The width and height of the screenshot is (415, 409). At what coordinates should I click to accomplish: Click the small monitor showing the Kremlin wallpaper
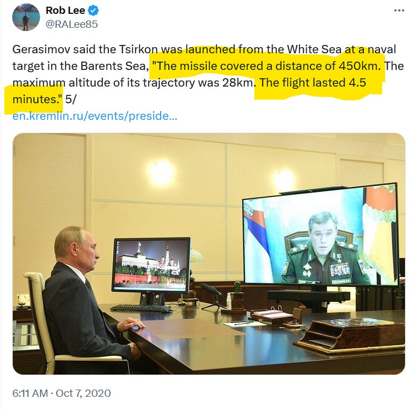pyautogui.click(x=151, y=265)
